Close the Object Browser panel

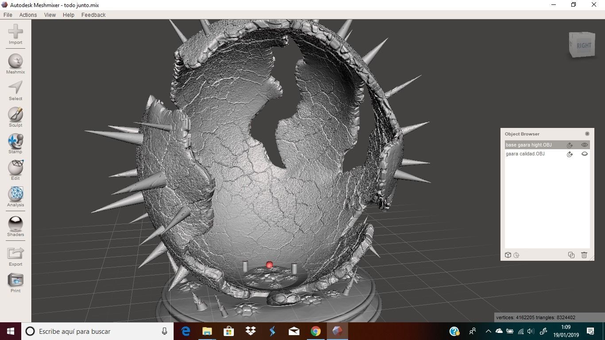tap(587, 134)
